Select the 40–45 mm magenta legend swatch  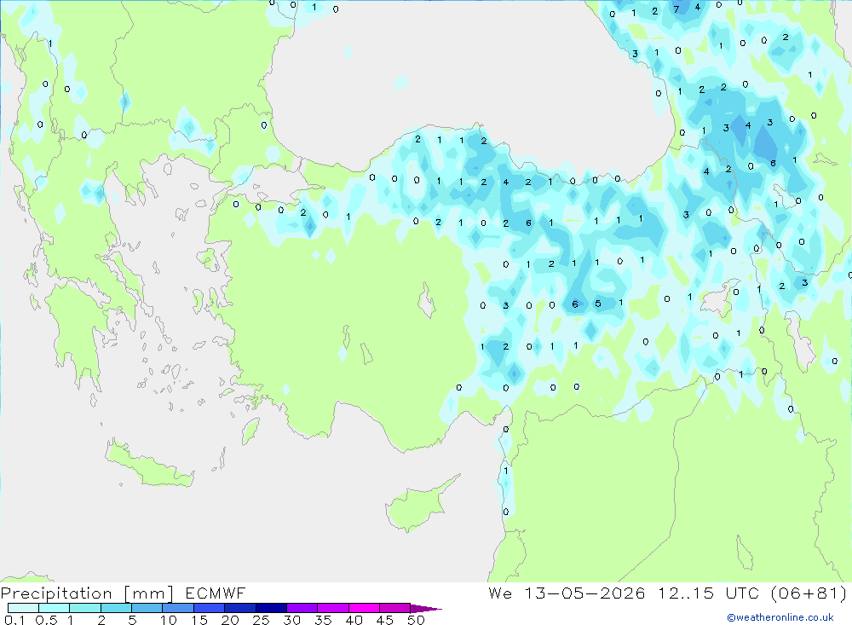[364, 608]
